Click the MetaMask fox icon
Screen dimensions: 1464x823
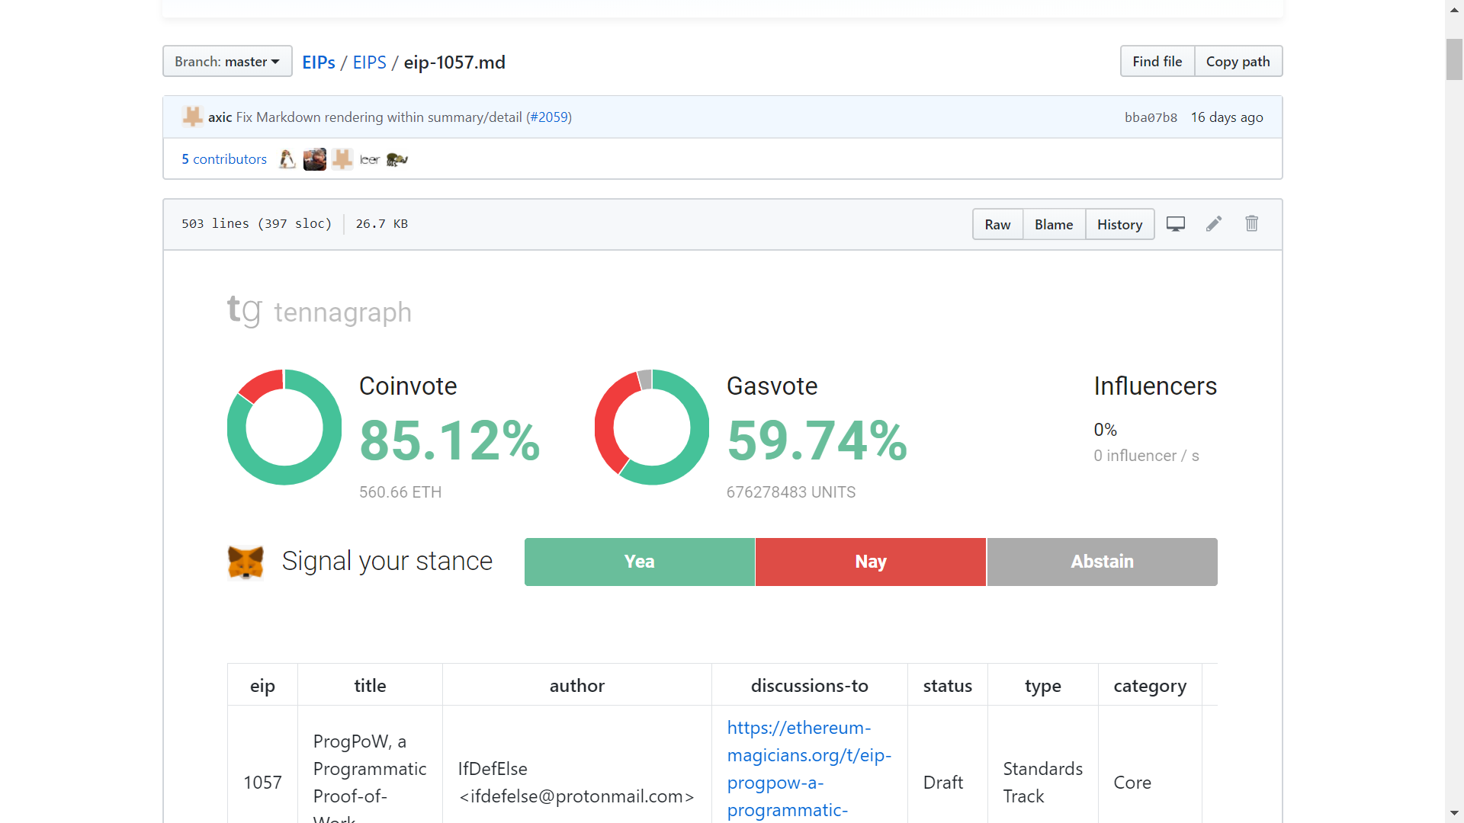point(246,562)
